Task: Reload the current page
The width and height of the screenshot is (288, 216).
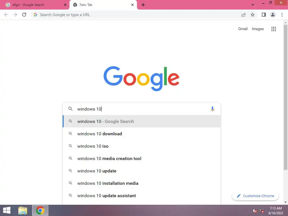Action: [24, 15]
